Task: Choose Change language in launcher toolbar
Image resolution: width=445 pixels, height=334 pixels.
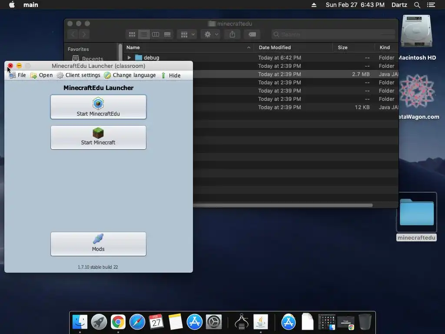Action: point(130,75)
